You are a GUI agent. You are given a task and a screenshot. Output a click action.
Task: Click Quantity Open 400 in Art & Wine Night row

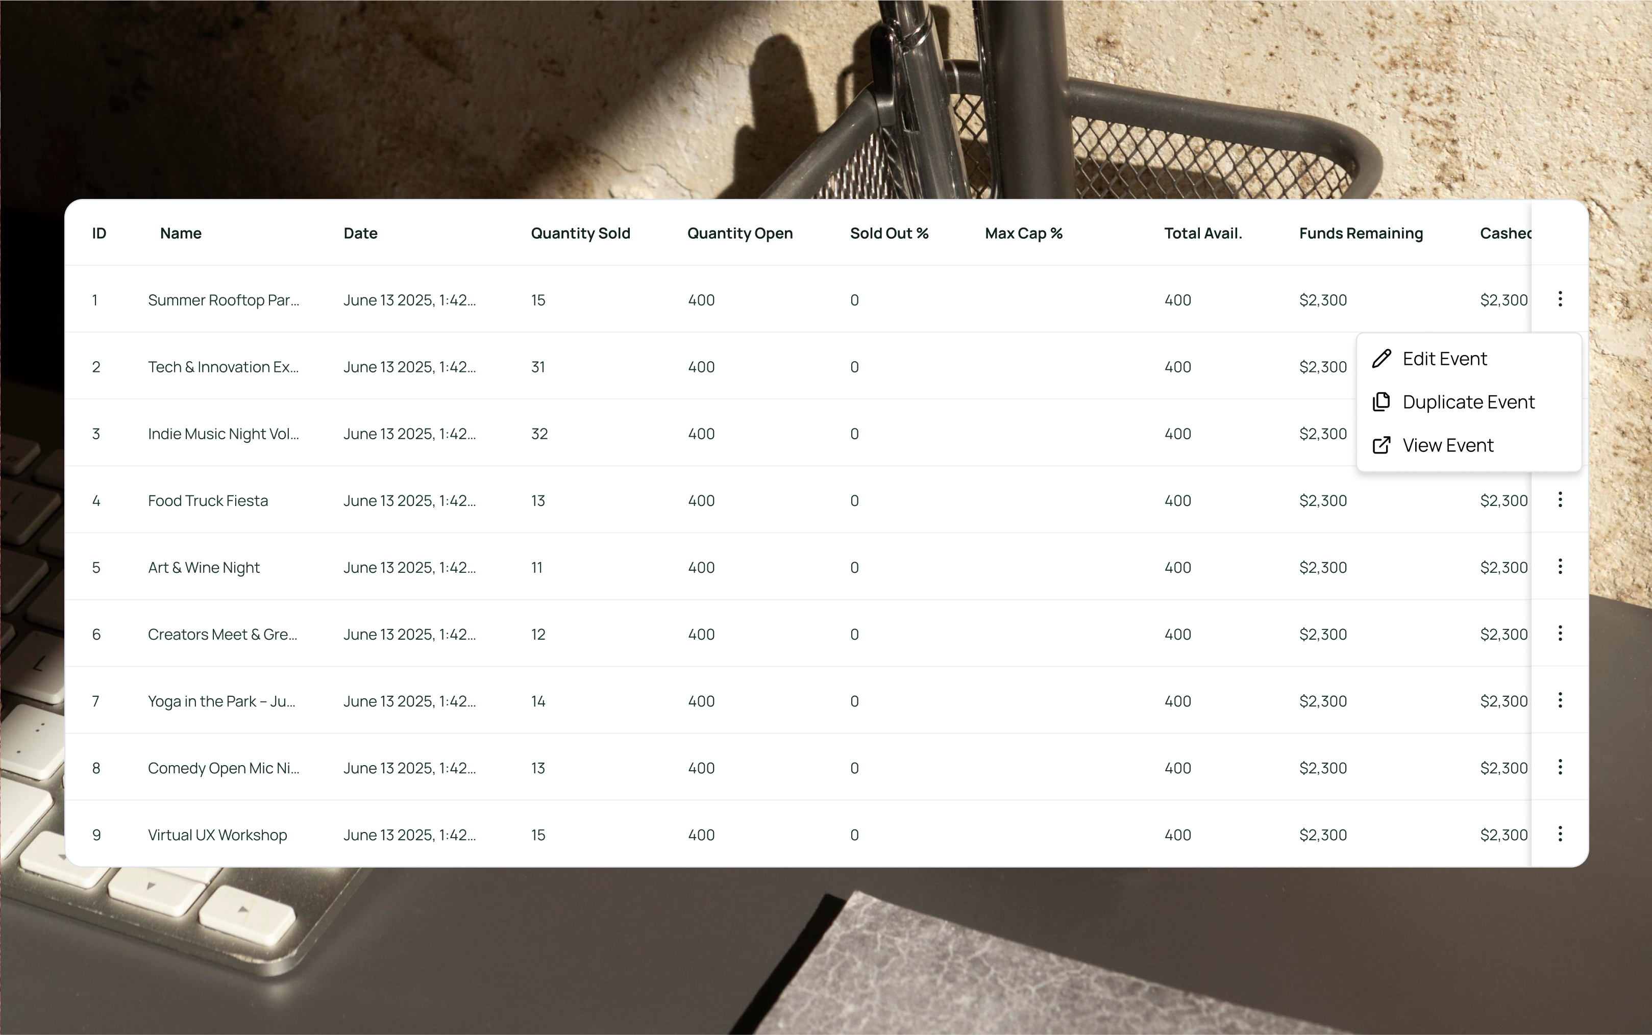tap(701, 567)
